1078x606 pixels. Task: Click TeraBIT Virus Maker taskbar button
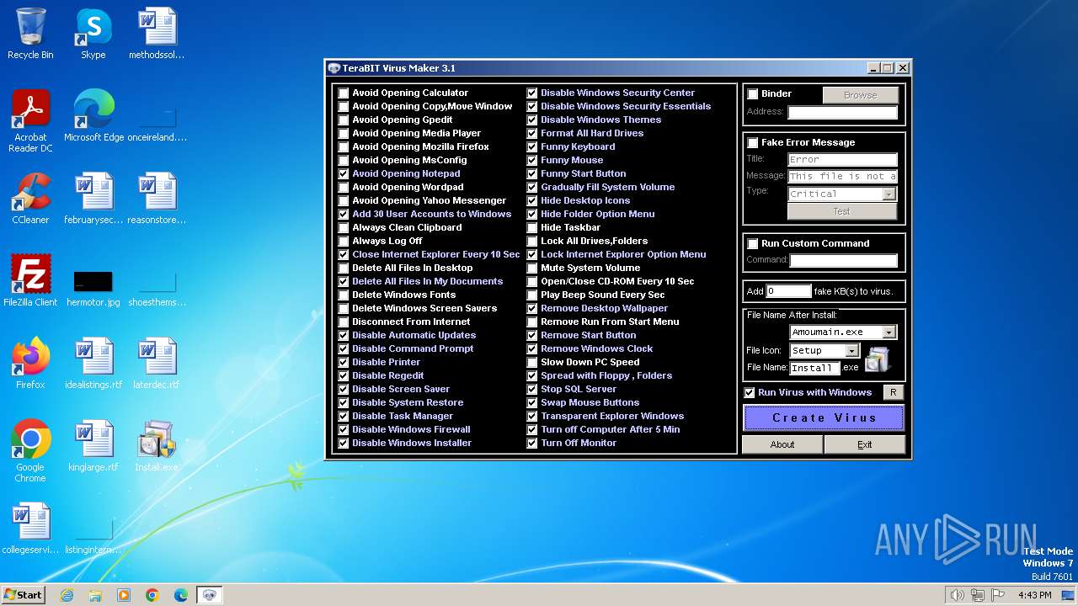[210, 595]
